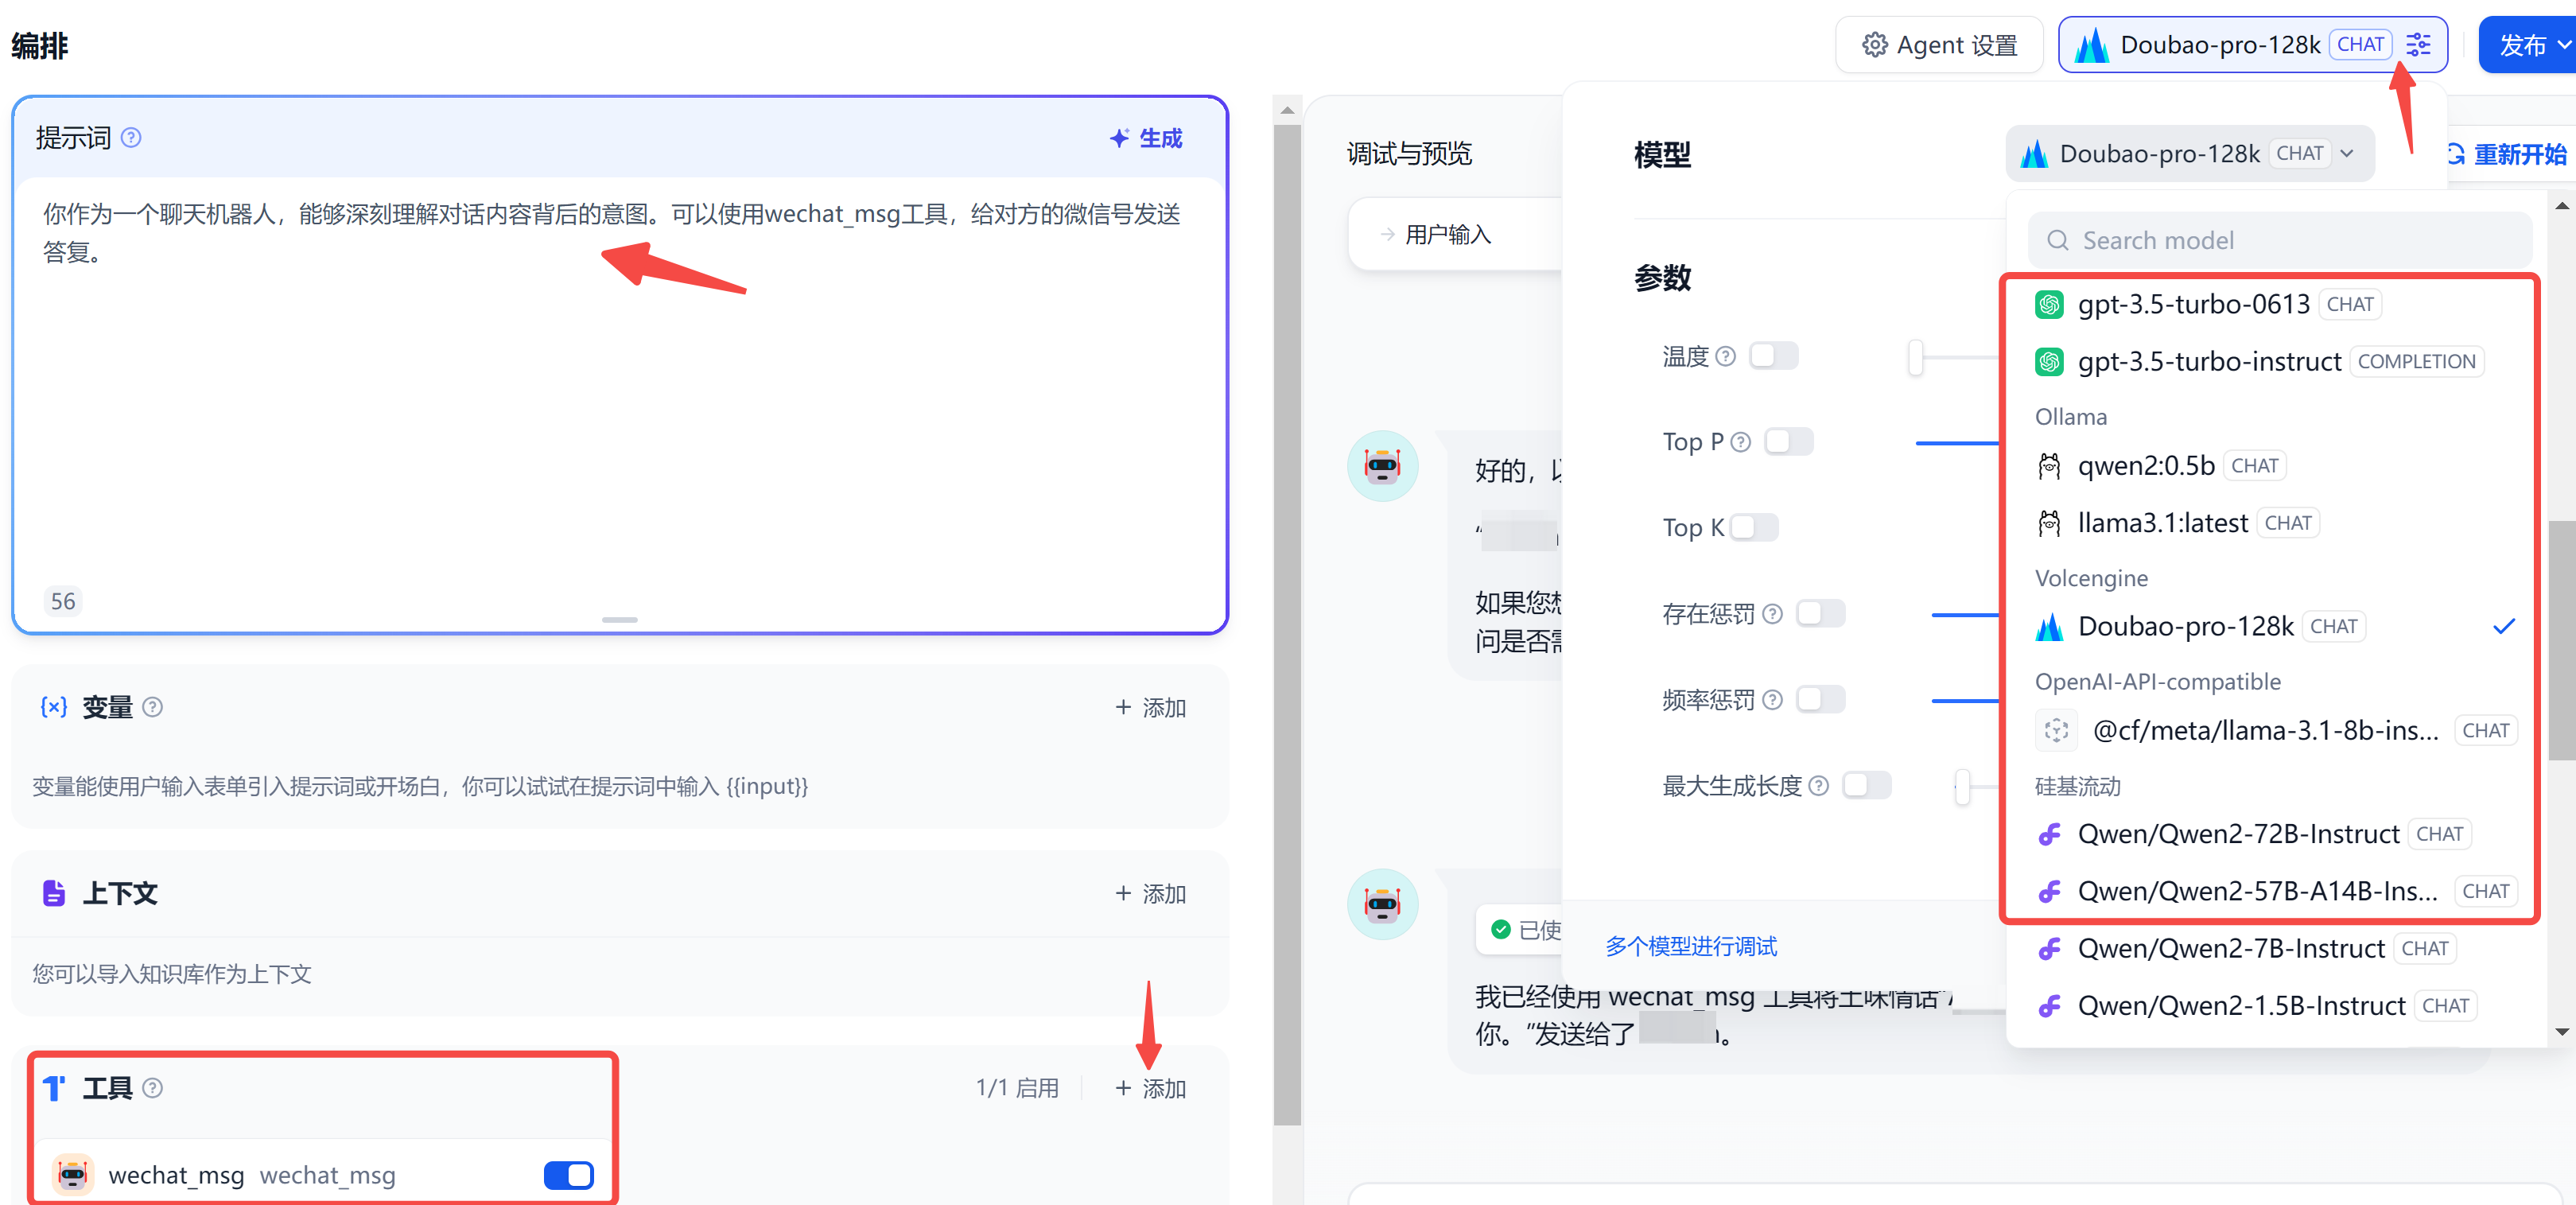
Task: Click the multi-model debugging link
Action: (1690, 946)
